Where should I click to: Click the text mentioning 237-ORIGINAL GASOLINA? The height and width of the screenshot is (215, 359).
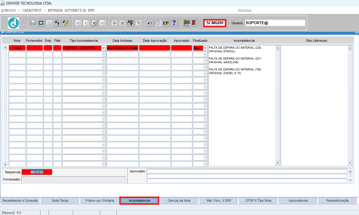235,60
